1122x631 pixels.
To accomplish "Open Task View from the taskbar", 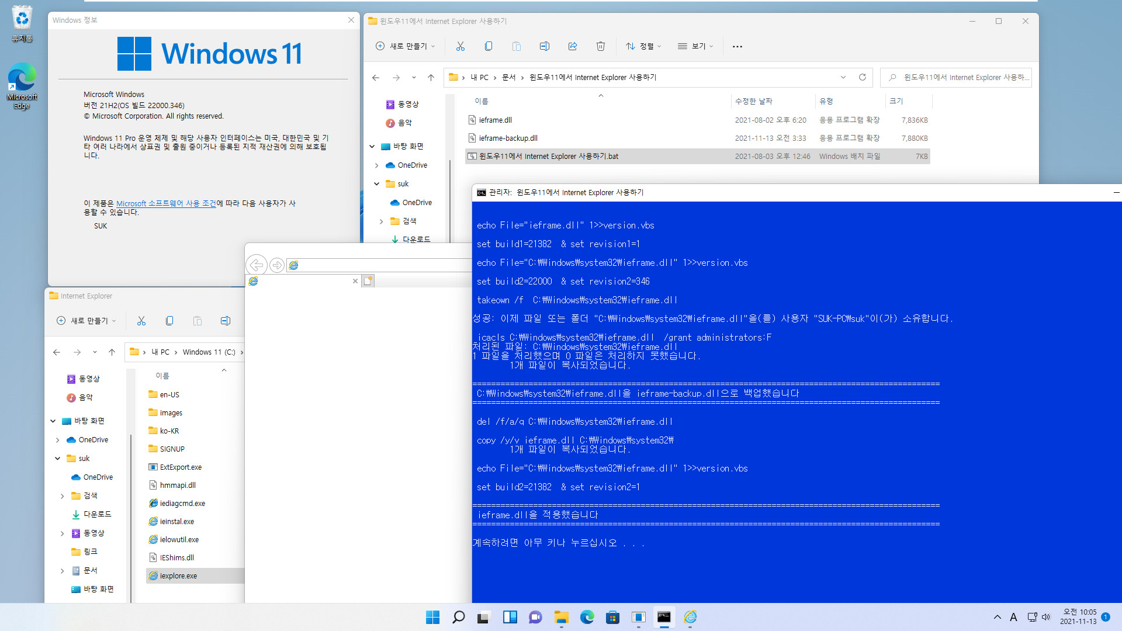I will (483, 617).
